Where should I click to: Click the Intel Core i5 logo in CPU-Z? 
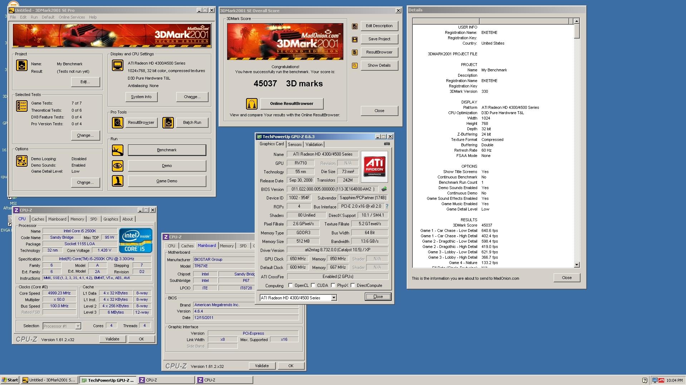[x=136, y=240]
